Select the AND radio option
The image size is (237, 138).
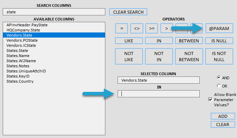[219, 78]
